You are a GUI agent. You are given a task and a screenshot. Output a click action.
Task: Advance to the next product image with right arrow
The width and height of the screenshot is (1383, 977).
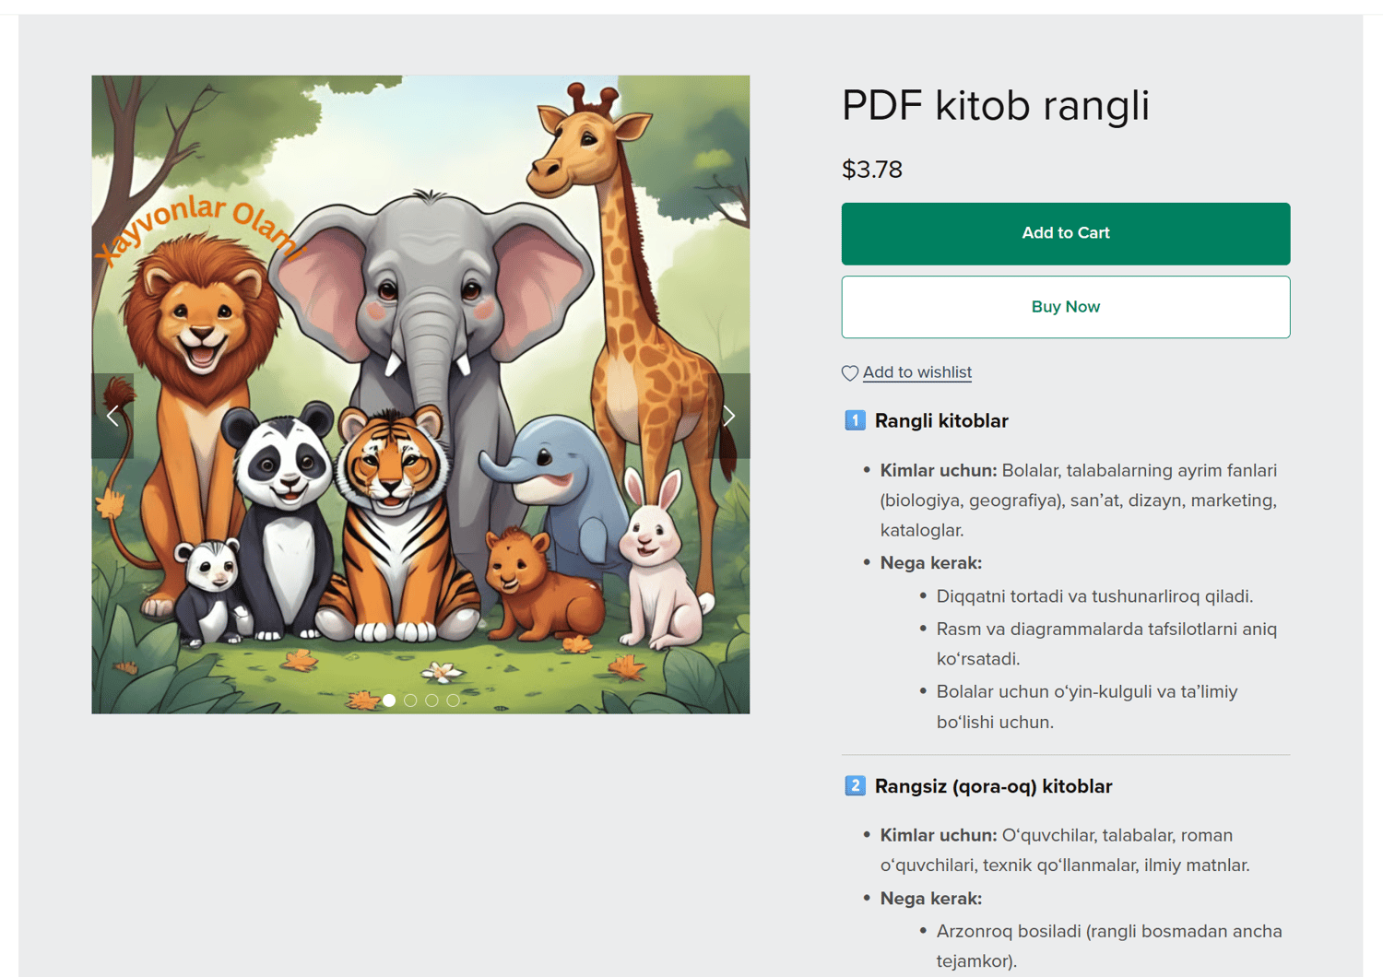[x=728, y=416]
